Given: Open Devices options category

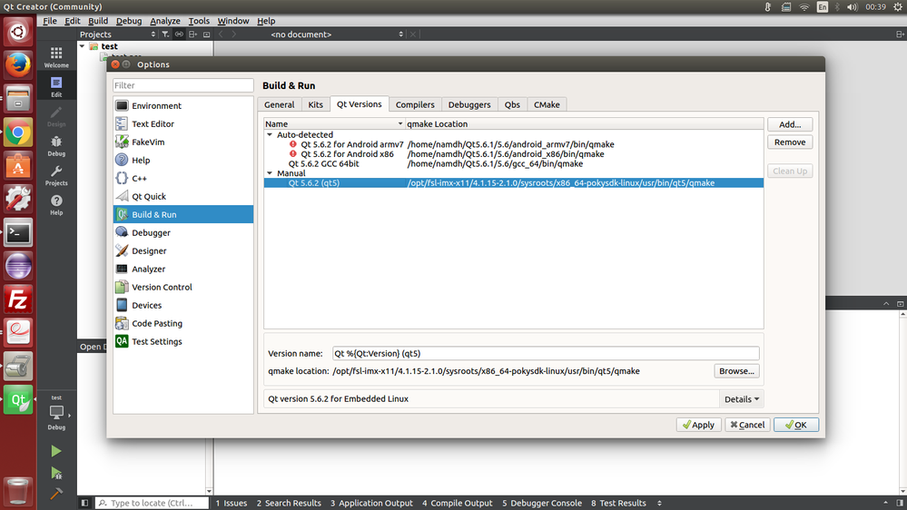Looking at the screenshot, I should point(182,305).
